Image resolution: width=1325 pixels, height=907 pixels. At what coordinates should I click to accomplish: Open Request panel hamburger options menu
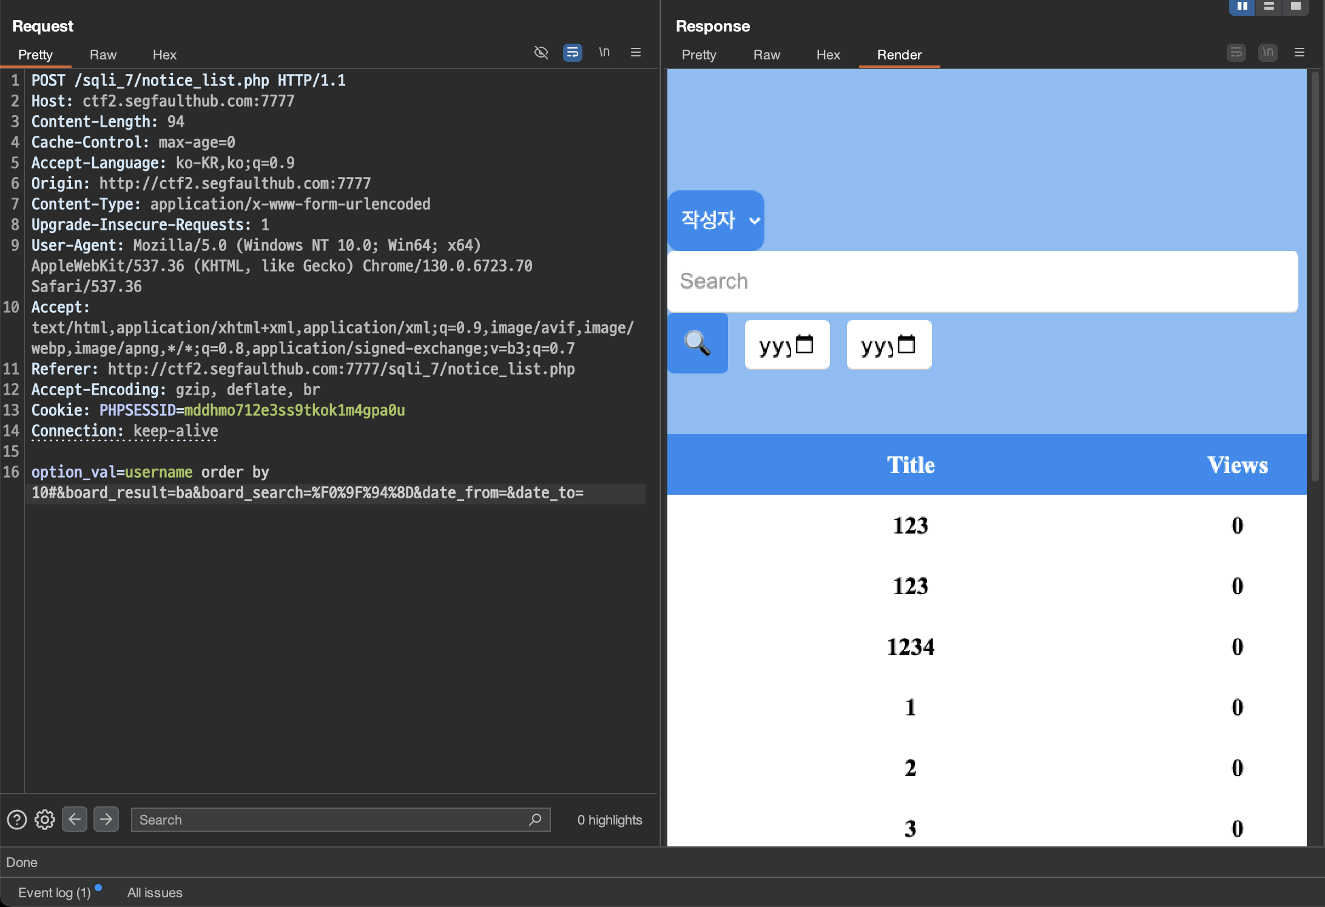click(x=636, y=53)
